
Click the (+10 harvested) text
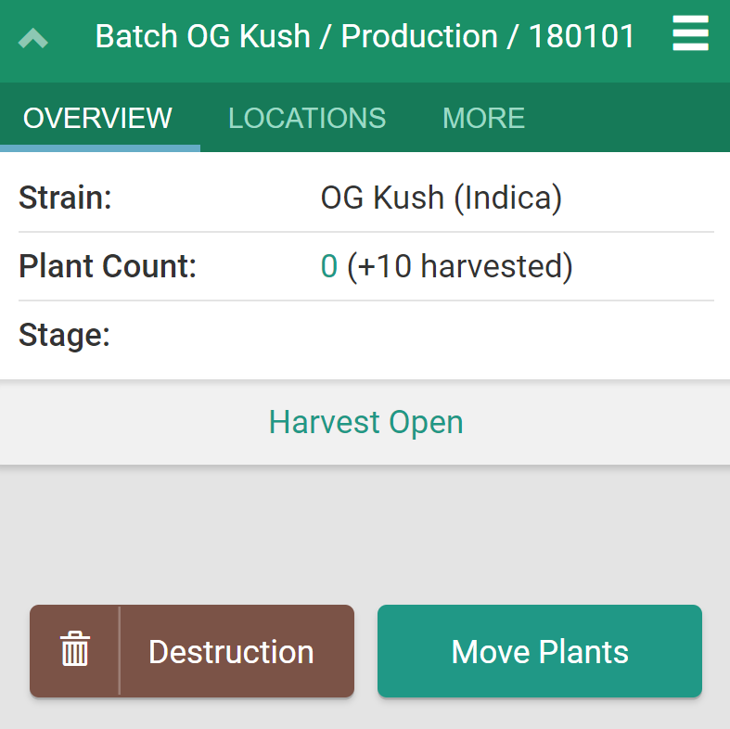click(460, 267)
